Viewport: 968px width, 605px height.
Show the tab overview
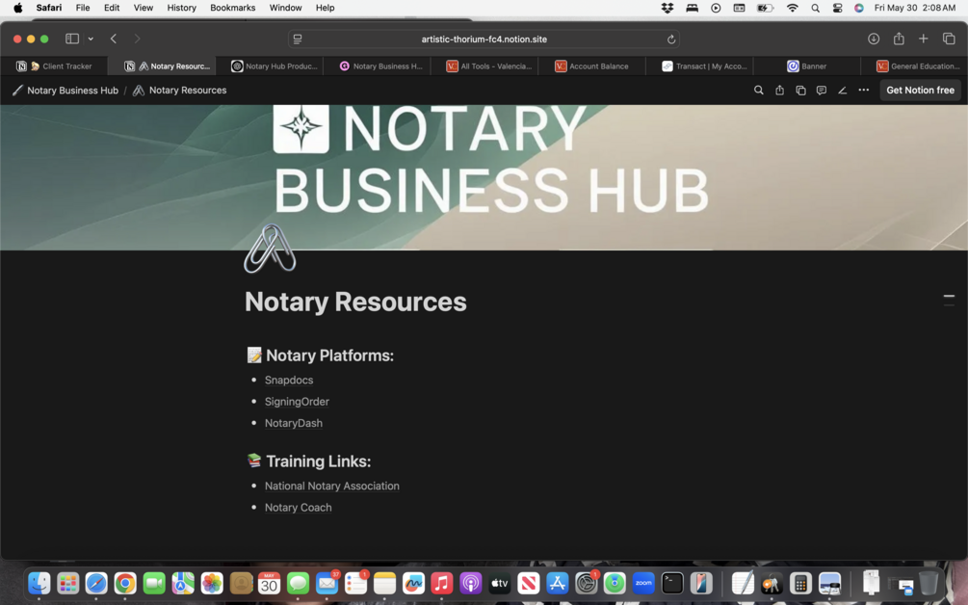[949, 39]
